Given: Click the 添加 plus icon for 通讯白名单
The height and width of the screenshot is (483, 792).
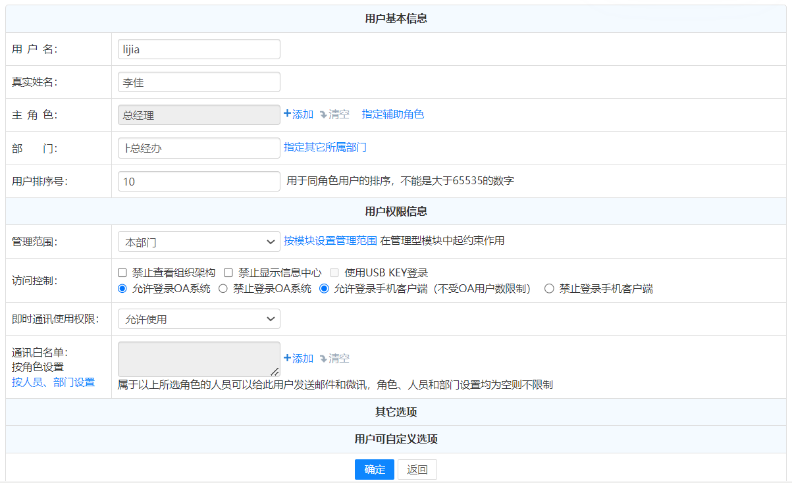Looking at the screenshot, I should tap(287, 358).
